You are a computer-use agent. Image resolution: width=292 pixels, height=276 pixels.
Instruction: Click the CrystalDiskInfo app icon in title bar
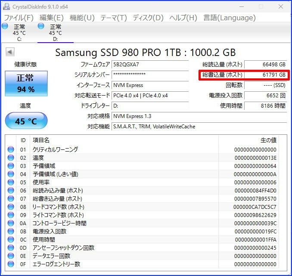click(x=6, y=7)
